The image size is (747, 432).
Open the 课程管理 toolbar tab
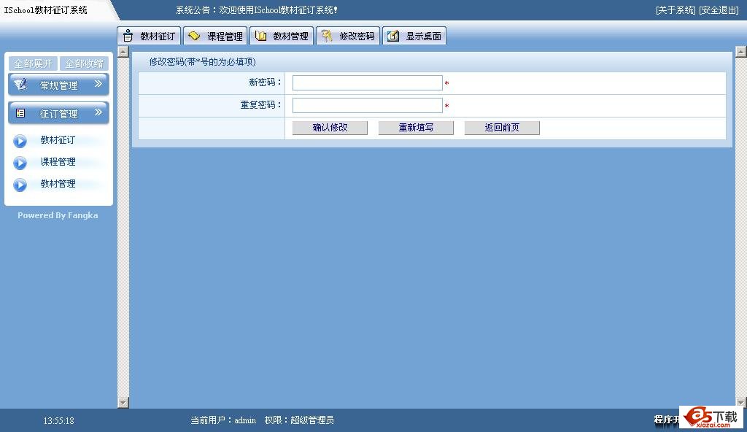[215, 36]
